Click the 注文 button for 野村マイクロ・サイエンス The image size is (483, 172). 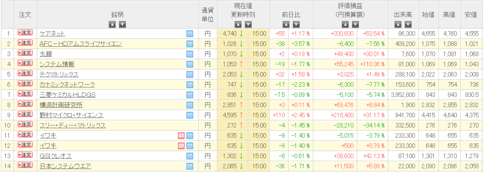(25, 114)
